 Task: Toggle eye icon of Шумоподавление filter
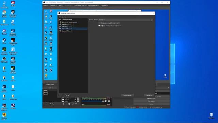[x=60, y=20]
